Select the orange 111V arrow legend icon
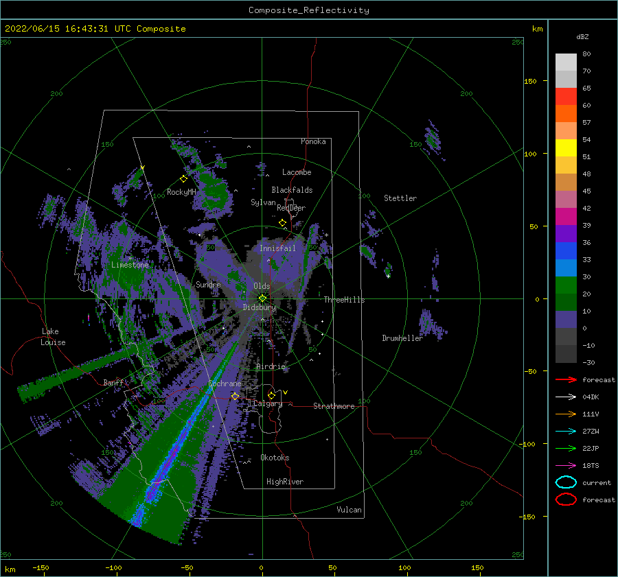This screenshot has width=618, height=577. click(x=566, y=414)
